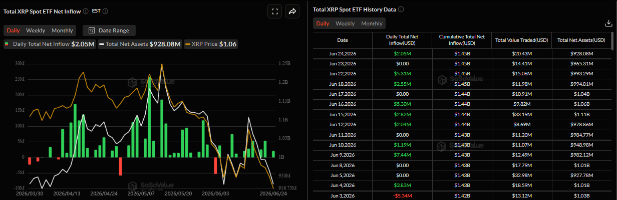
Task: Select the Daily tab above the chart
Action: tap(14, 30)
